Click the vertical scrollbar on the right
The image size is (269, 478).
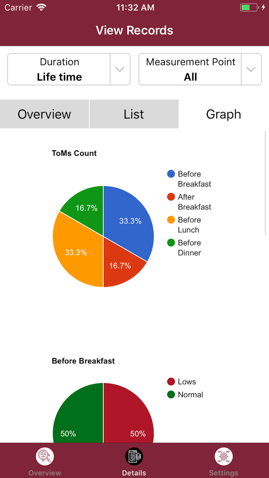[266, 183]
